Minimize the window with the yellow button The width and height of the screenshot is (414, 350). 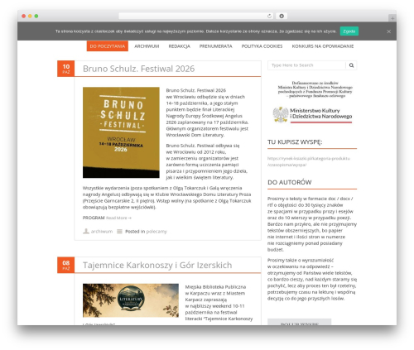[30, 16]
